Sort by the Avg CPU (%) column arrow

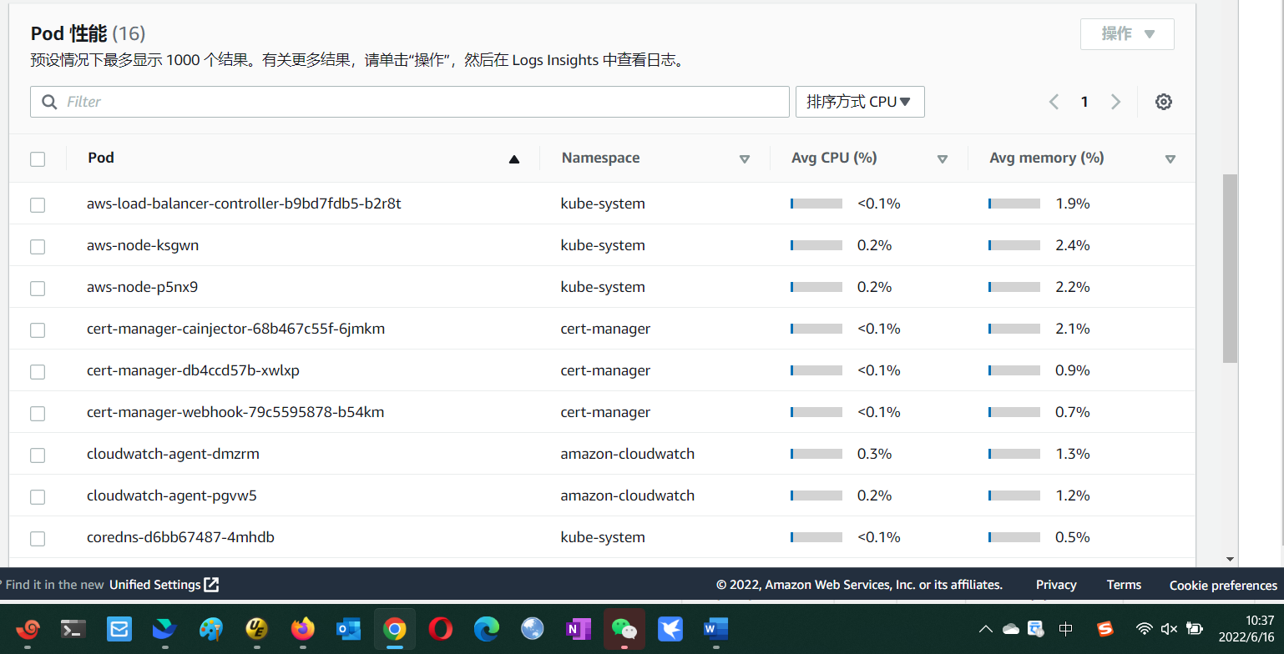tap(943, 159)
